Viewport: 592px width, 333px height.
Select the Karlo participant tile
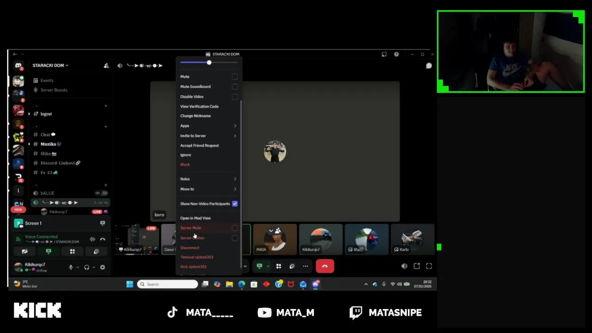tap(413, 239)
